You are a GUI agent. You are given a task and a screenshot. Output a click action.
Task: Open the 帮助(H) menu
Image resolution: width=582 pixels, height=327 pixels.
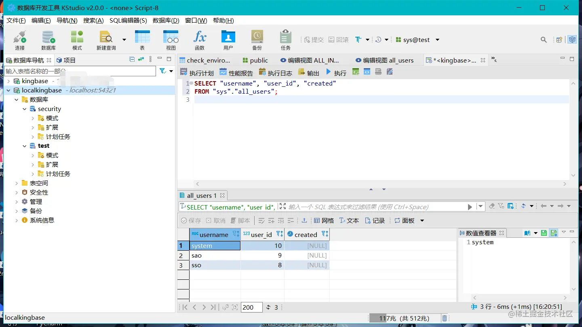click(223, 21)
